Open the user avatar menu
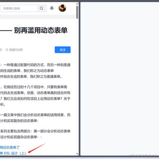 coord(63,8)
